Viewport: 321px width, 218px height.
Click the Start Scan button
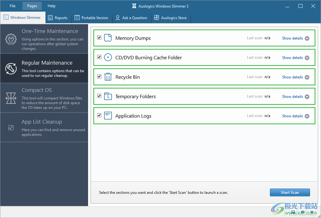290,192
